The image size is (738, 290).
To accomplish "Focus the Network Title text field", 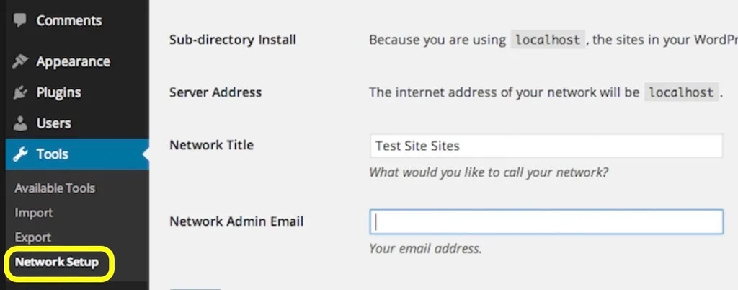I will click(x=546, y=146).
